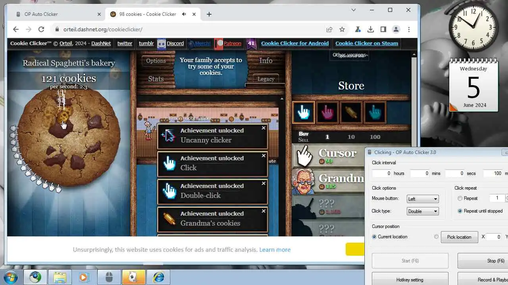Click the Pick location button
Viewport: 508px width, 285px height.
pos(459,237)
